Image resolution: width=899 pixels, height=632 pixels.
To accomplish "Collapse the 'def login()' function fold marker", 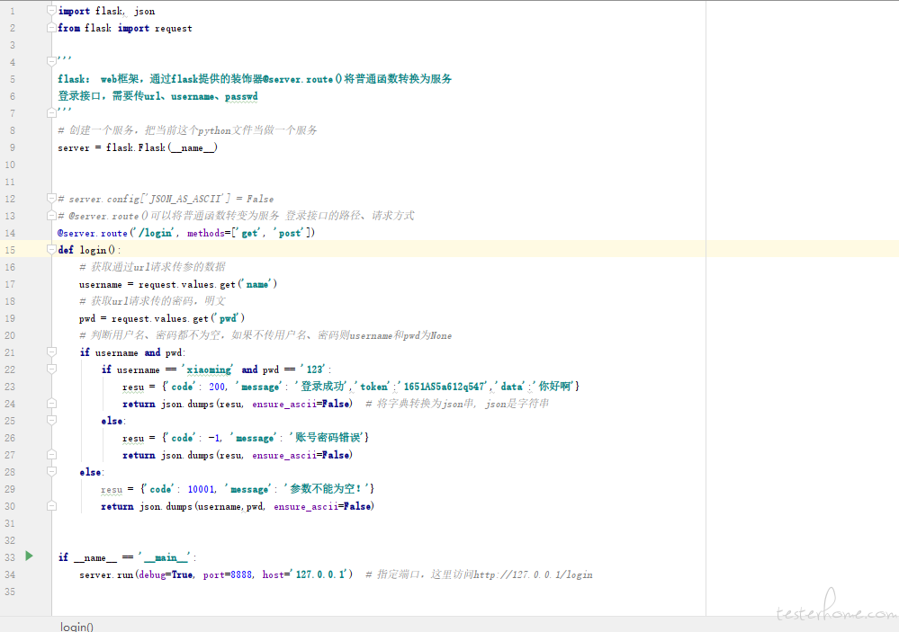I will pyautogui.click(x=51, y=249).
